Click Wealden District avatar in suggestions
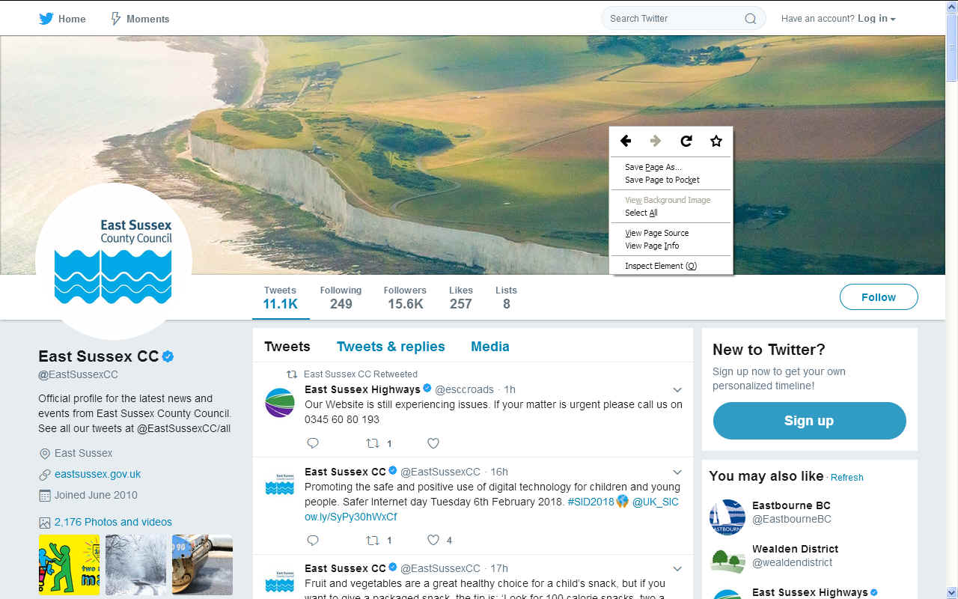Image resolution: width=958 pixels, height=599 pixels. tap(727, 560)
